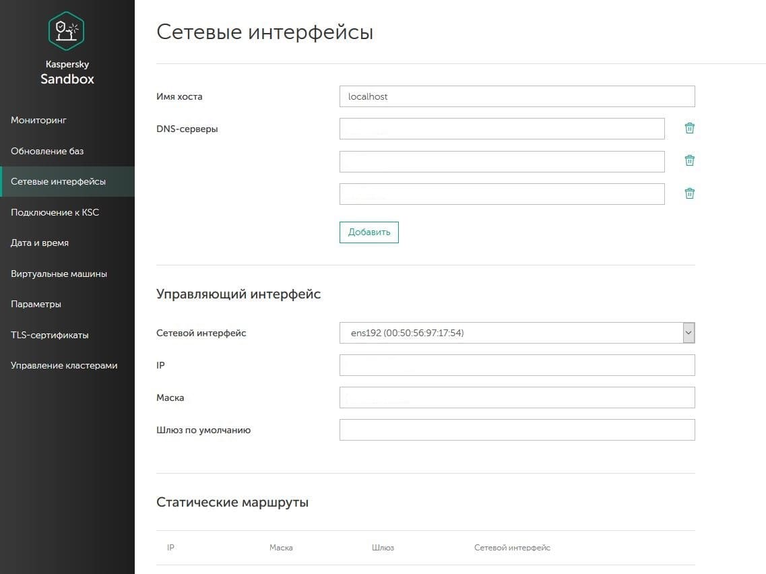766x574 pixels.
Task: Remove the second DNS server with trash icon
Action: (x=689, y=160)
